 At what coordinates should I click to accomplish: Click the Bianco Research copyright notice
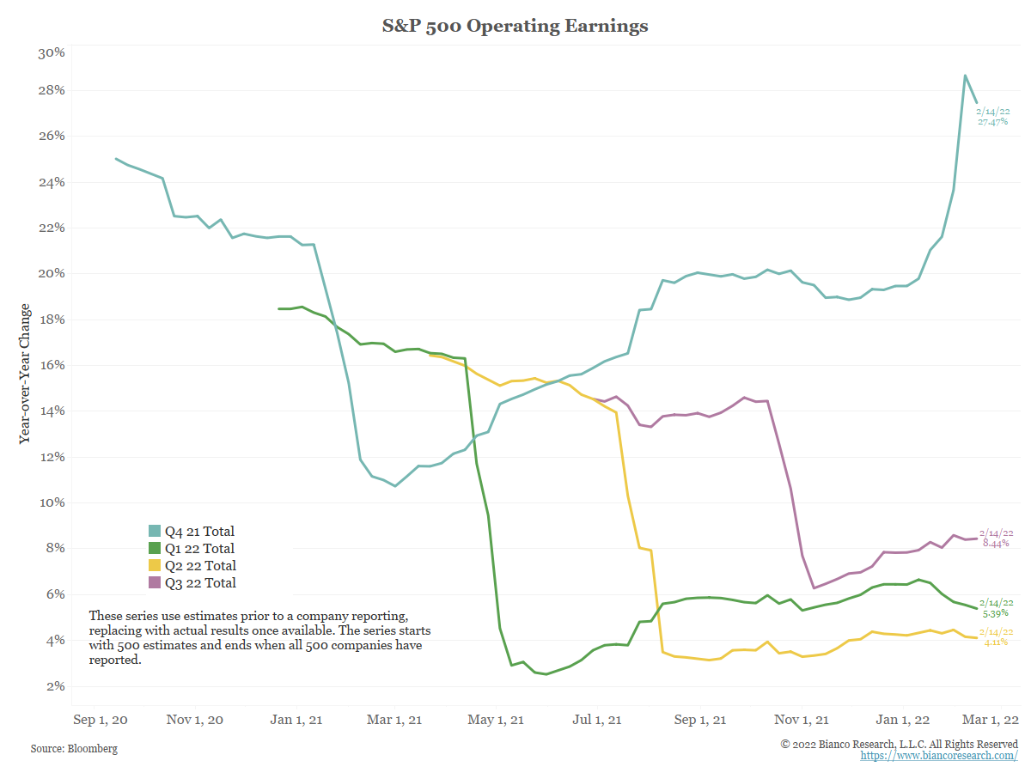coord(900,744)
